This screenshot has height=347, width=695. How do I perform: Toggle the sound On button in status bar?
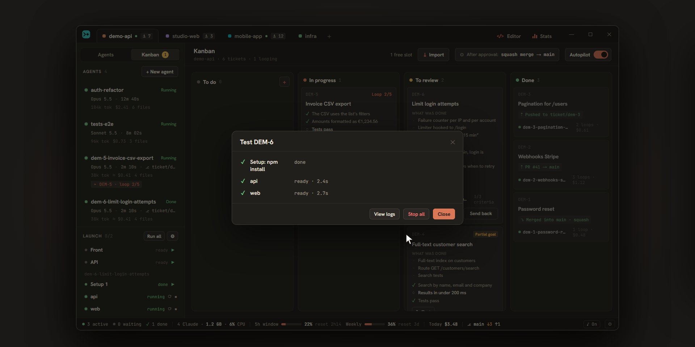pyautogui.click(x=592, y=324)
